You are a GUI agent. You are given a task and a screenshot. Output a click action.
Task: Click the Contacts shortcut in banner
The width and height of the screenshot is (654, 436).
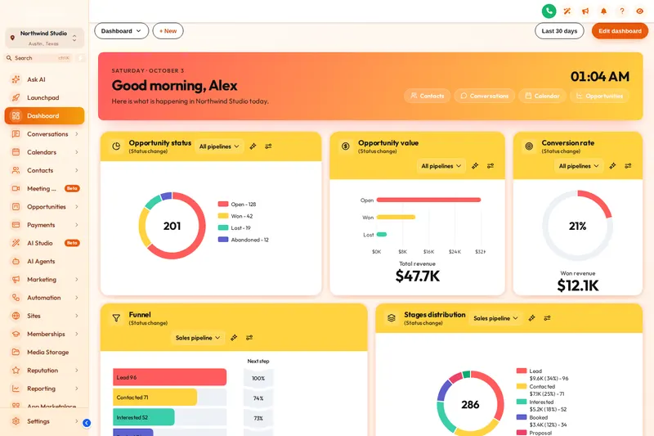coord(427,96)
